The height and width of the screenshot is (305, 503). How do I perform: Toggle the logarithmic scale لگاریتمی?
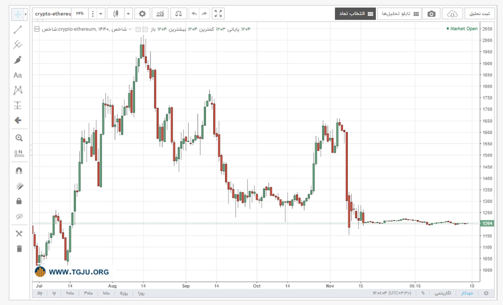coord(443,293)
